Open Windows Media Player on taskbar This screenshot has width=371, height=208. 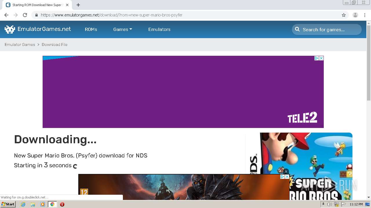point(43,204)
